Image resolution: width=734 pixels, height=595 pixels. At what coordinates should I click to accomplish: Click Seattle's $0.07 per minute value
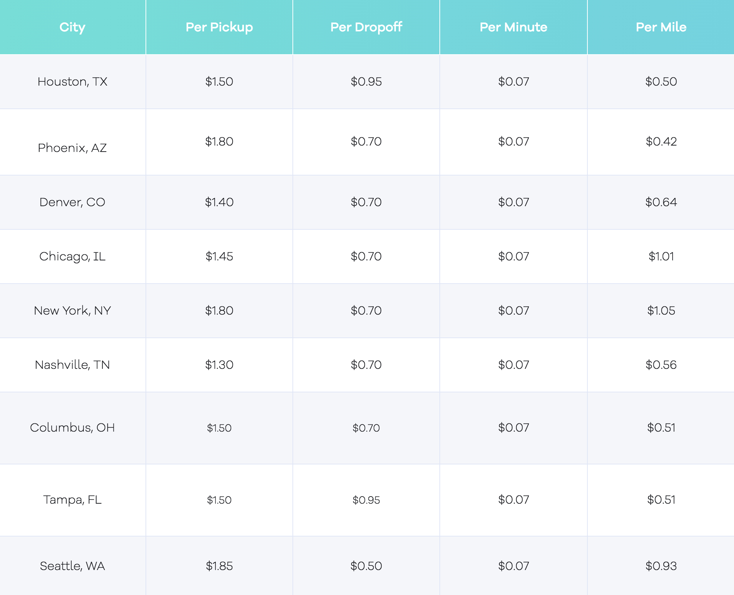514,566
